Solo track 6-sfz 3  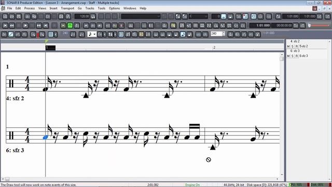pos(293,56)
